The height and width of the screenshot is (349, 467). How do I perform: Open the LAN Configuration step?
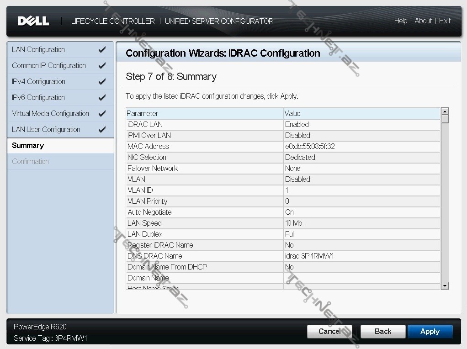point(38,50)
